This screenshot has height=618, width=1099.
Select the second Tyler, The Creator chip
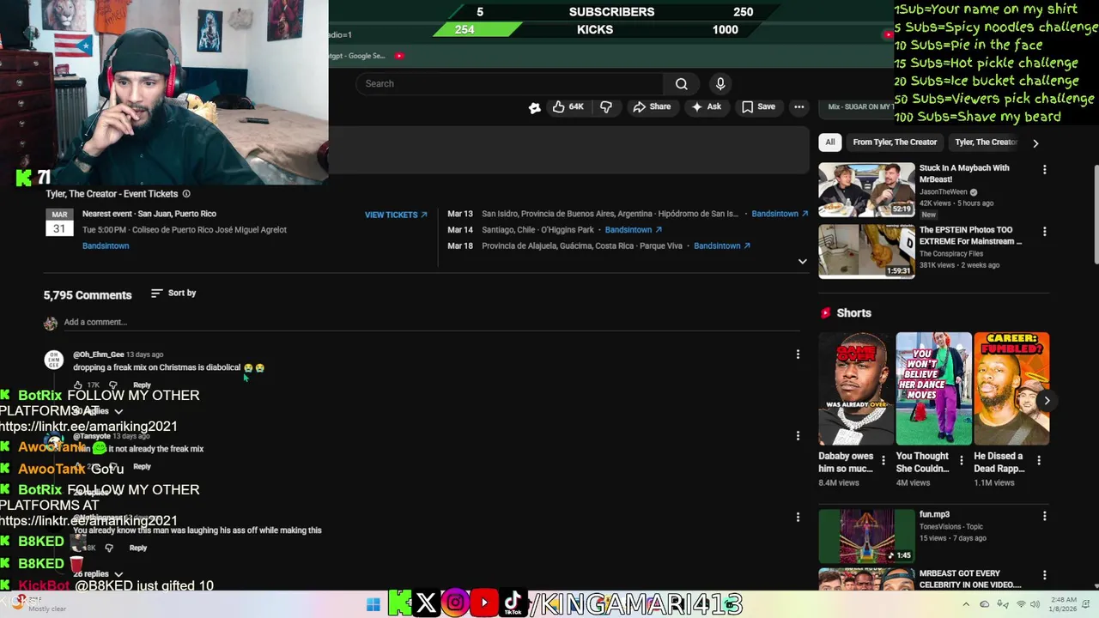click(x=986, y=142)
